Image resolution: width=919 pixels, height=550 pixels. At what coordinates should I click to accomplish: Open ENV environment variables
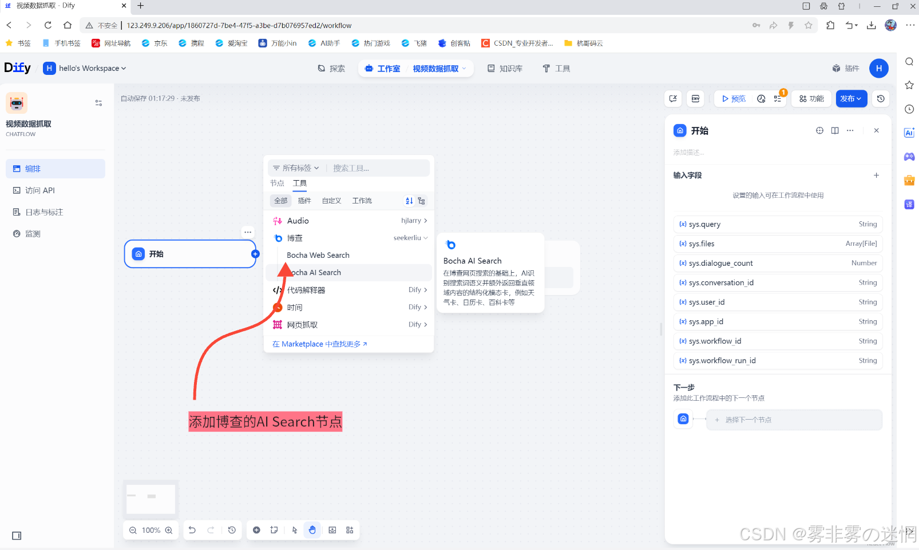(695, 98)
